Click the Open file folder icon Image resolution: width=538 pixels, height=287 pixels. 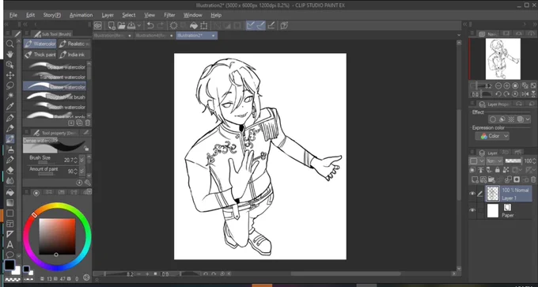121,25
